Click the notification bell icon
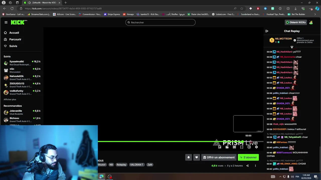 (189, 157)
